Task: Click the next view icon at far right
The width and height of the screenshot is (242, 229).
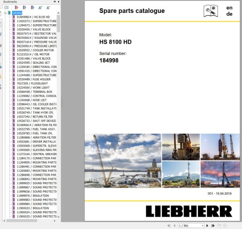Action: pos(225,226)
